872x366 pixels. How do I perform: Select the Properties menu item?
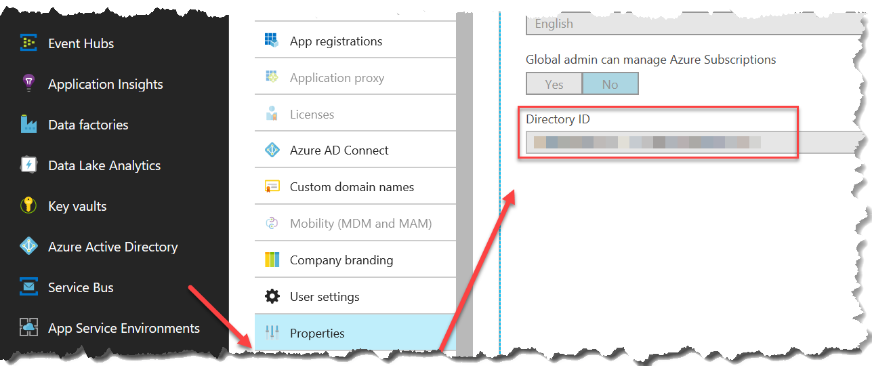click(355, 333)
